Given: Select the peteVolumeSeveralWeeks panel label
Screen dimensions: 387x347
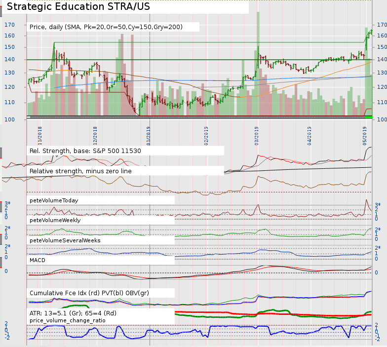Looking at the screenshot, I should (65, 240).
